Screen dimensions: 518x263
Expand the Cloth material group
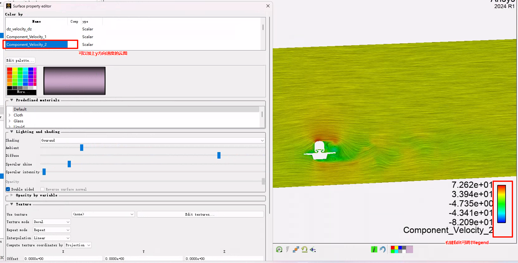(10, 115)
